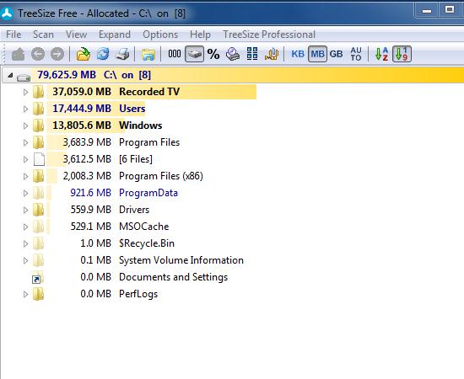The image size is (464, 379).
Task: Click the TreeSize app icon in title bar
Action: tap(7, 13)
